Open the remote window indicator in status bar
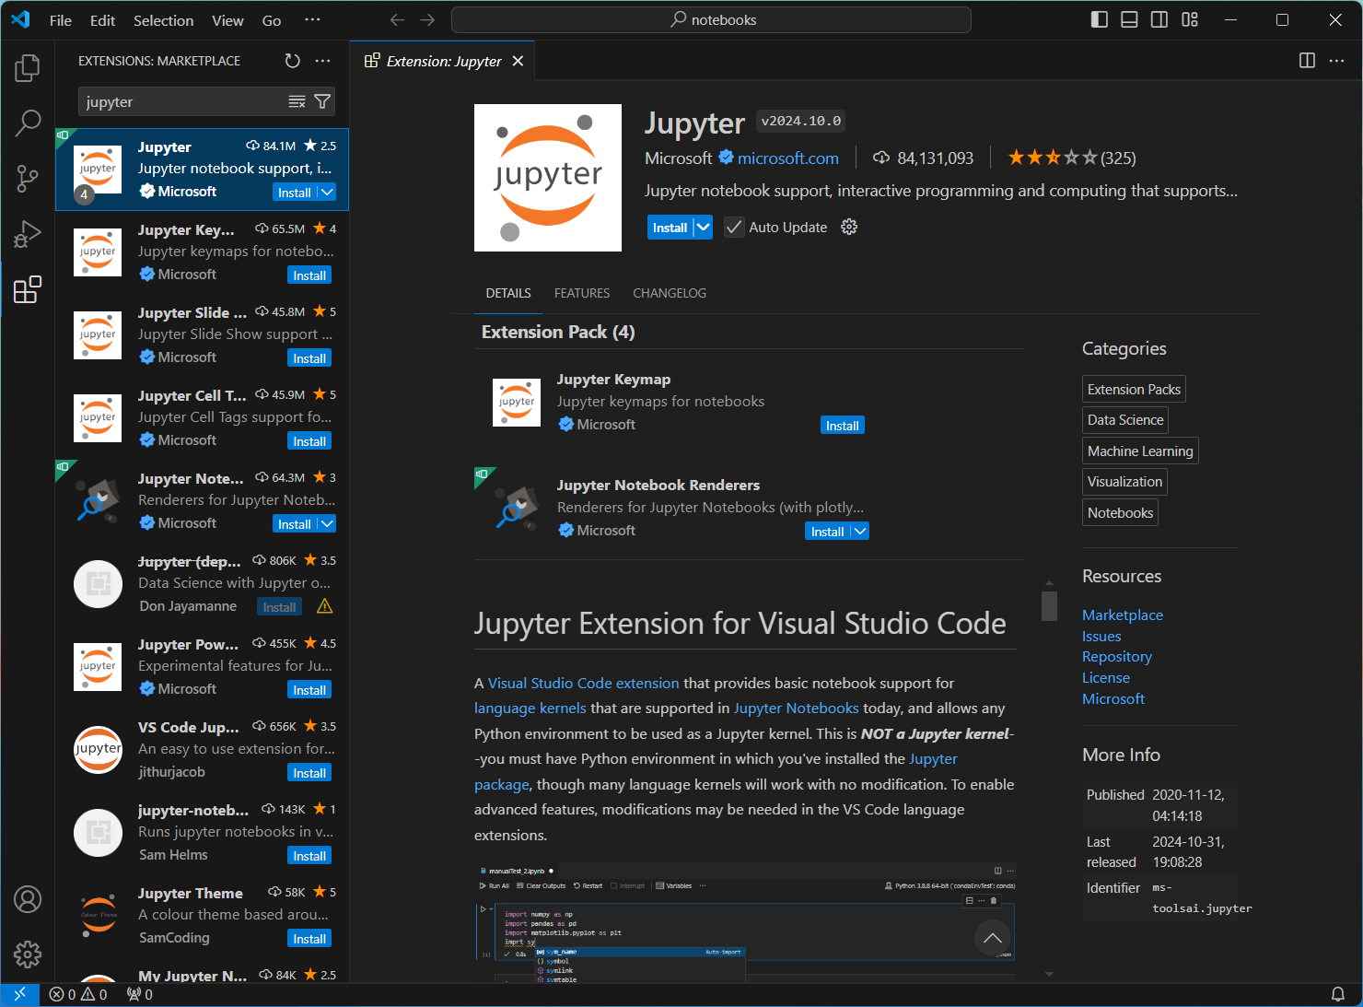This screenshot has height=1007, width=1363. [x=20, y=994]
